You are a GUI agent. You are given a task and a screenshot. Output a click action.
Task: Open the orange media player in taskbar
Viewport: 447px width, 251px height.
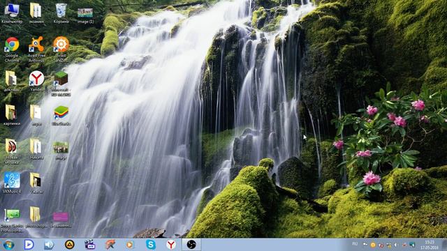[x=130, y=245]
